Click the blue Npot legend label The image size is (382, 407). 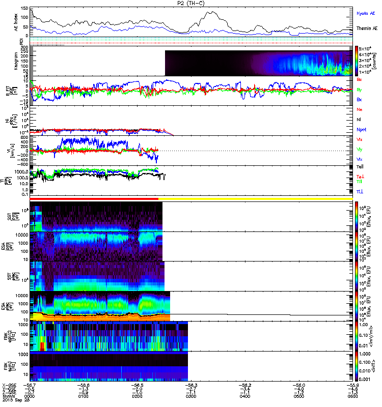click(x=362, y=130)
